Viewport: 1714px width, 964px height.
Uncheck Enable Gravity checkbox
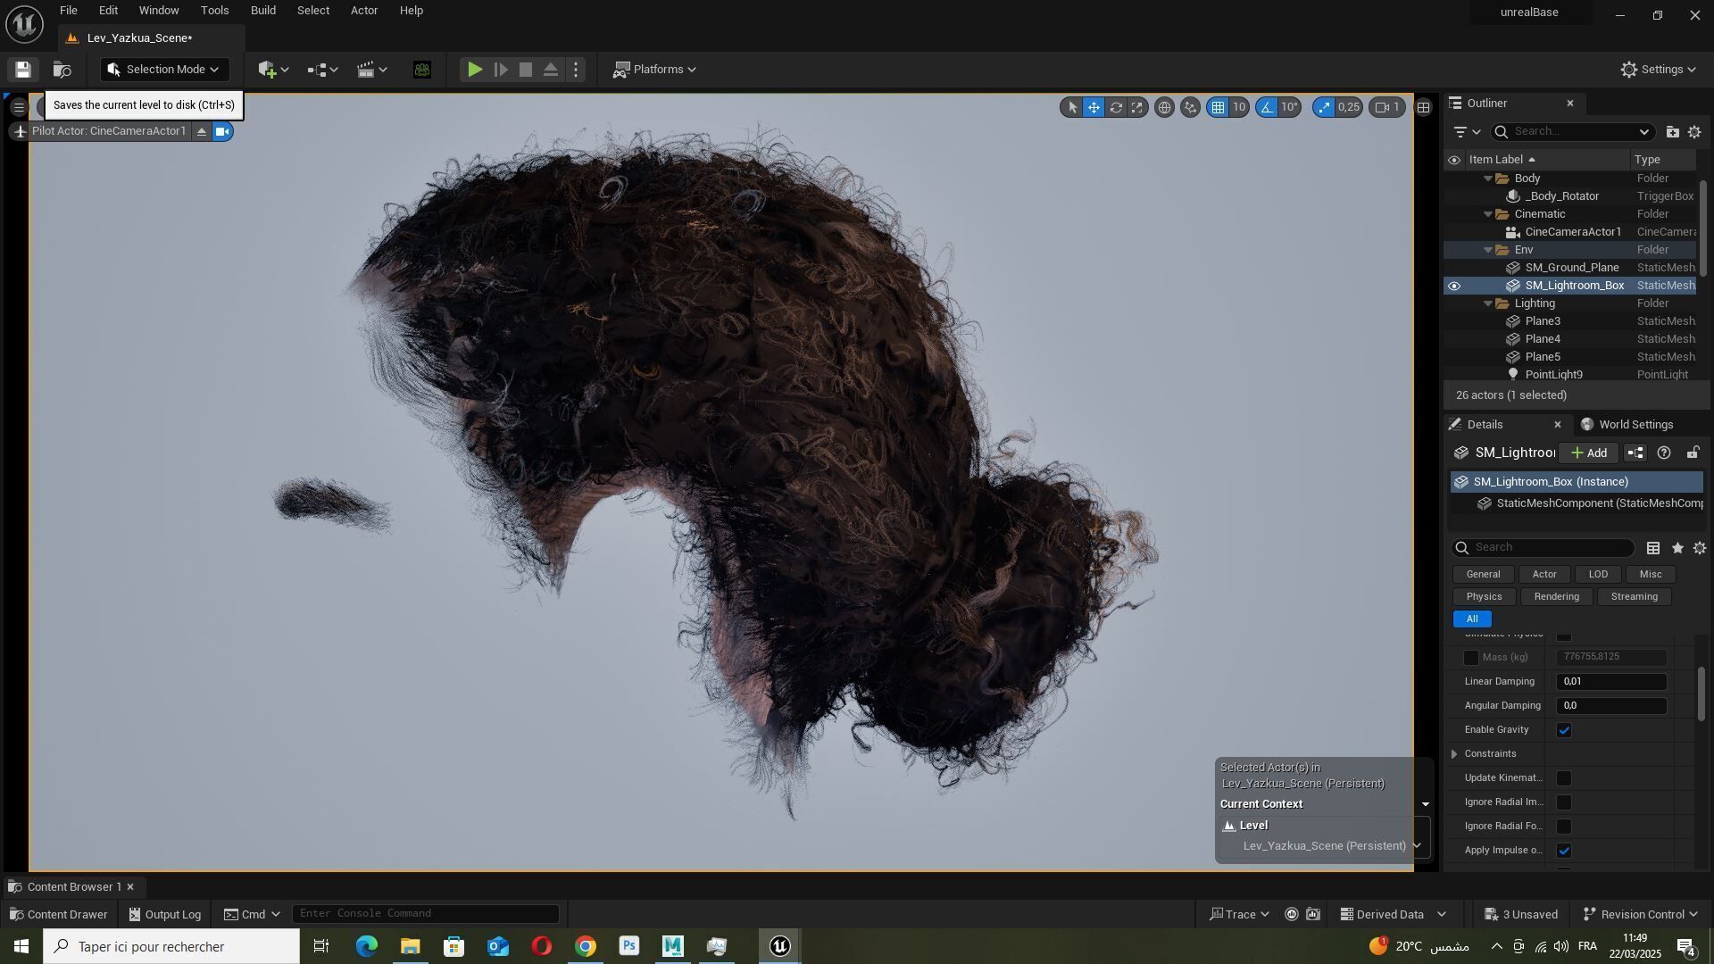pos(1564,730)
